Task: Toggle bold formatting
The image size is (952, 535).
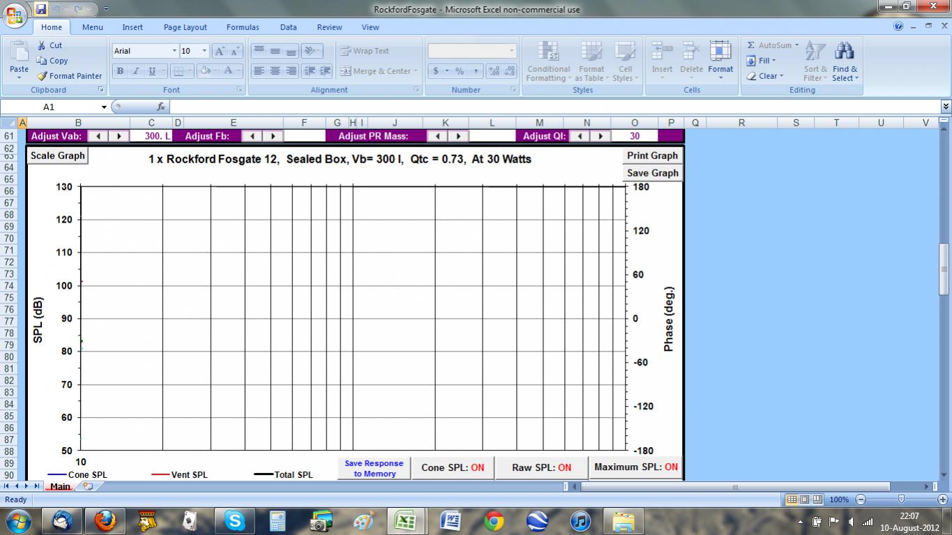Action: pos(120,71)
